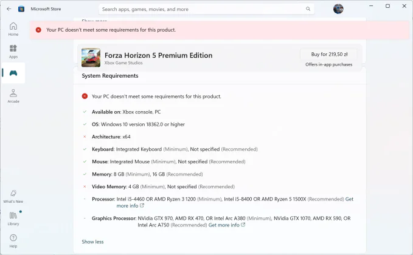
Task: Click Keyboard: Integrated Keyboard requirement text
Action: [175, 149]
